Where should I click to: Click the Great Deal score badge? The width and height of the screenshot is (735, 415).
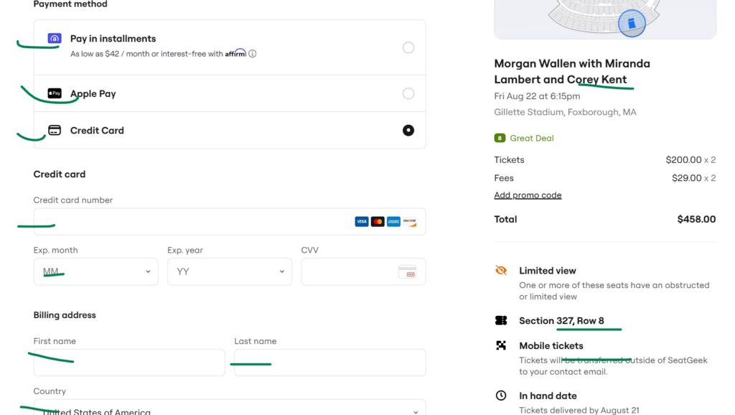(x=500, y=138)
